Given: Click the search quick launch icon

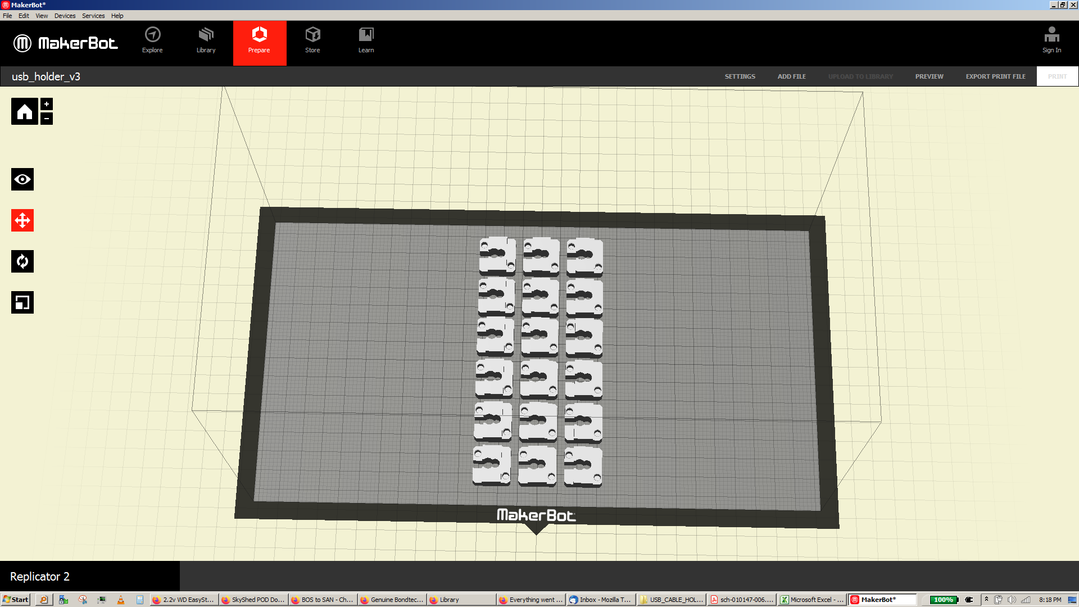Looking at the screenshot, I should point(44,600).
